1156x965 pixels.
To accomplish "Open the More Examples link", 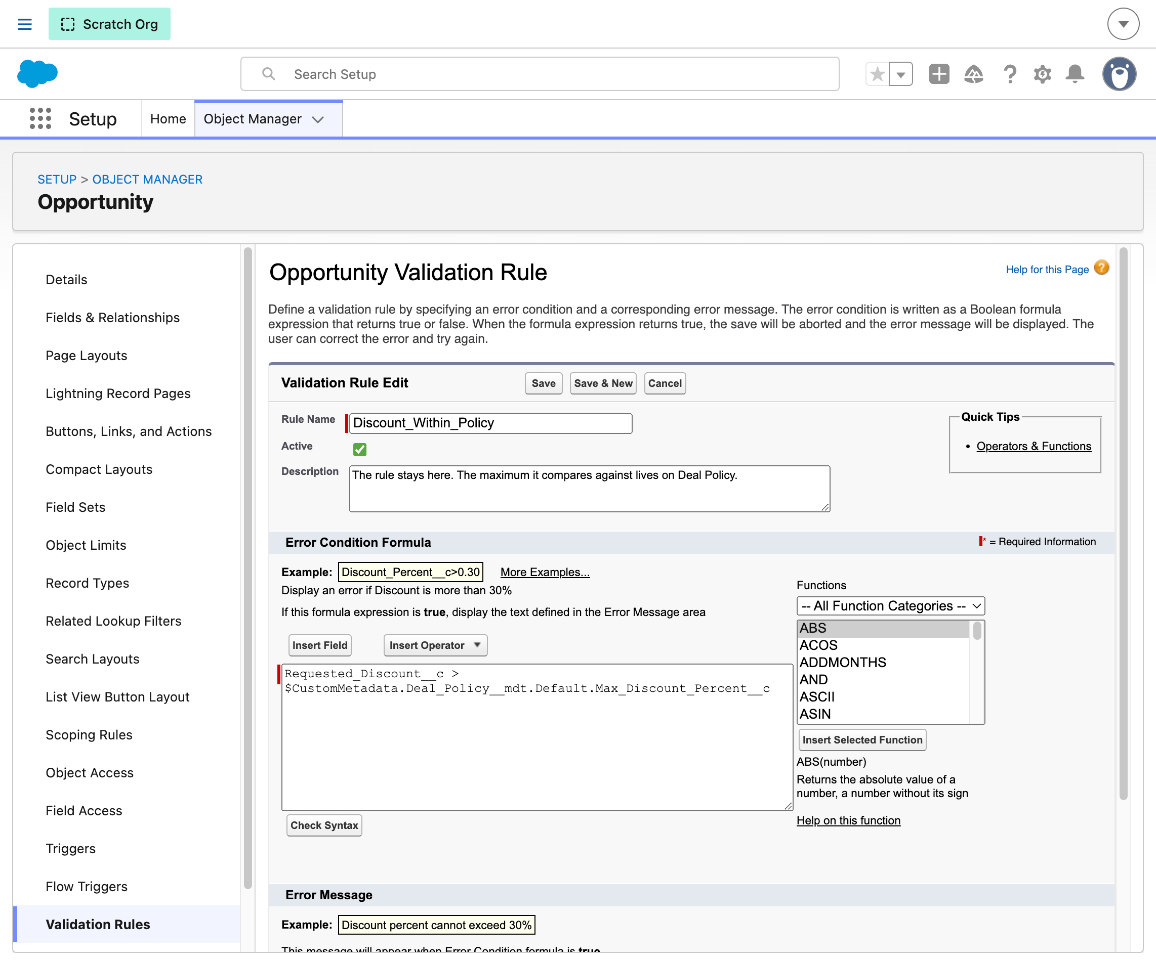I will pos(545,572).
